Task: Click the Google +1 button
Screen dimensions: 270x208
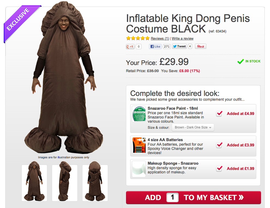Action: (x=130, y=47)
